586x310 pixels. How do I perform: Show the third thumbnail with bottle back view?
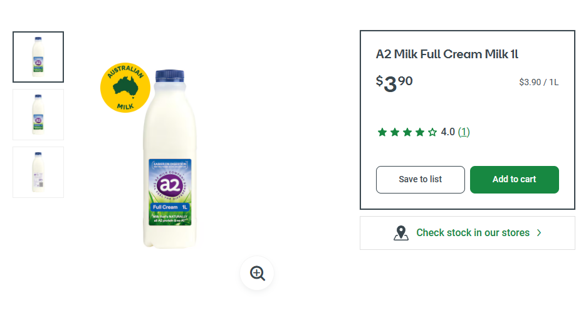38,172
